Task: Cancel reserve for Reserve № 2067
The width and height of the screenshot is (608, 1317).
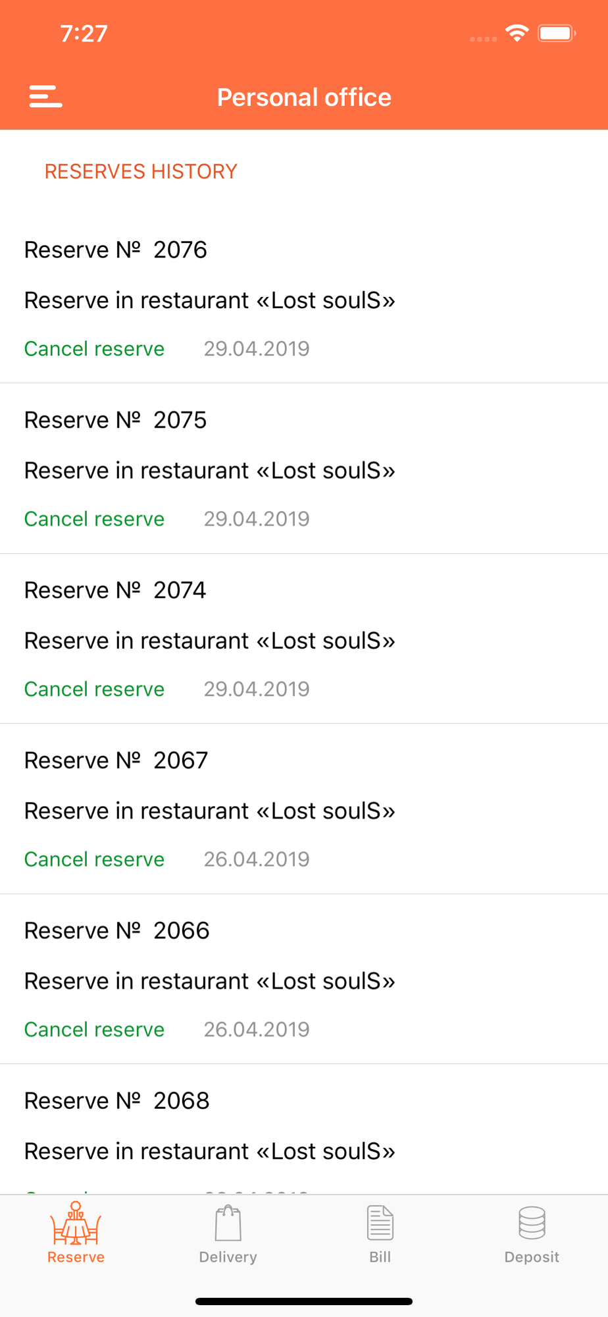Action: (94, 859)
